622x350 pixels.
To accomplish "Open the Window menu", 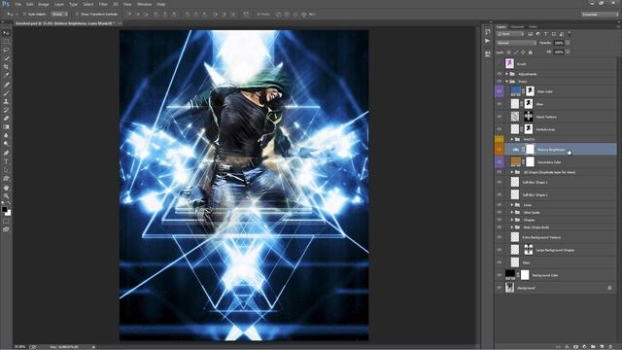I will (145, 4).
